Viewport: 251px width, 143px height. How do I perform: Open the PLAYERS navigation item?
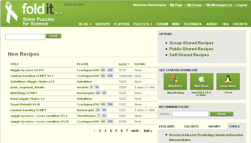pos(122,24)
